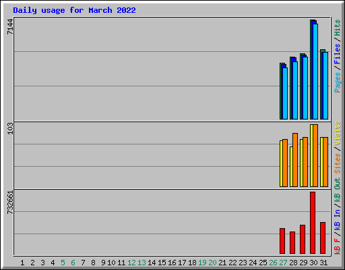Select the day 29 orange sites bar

click(305, 162)
